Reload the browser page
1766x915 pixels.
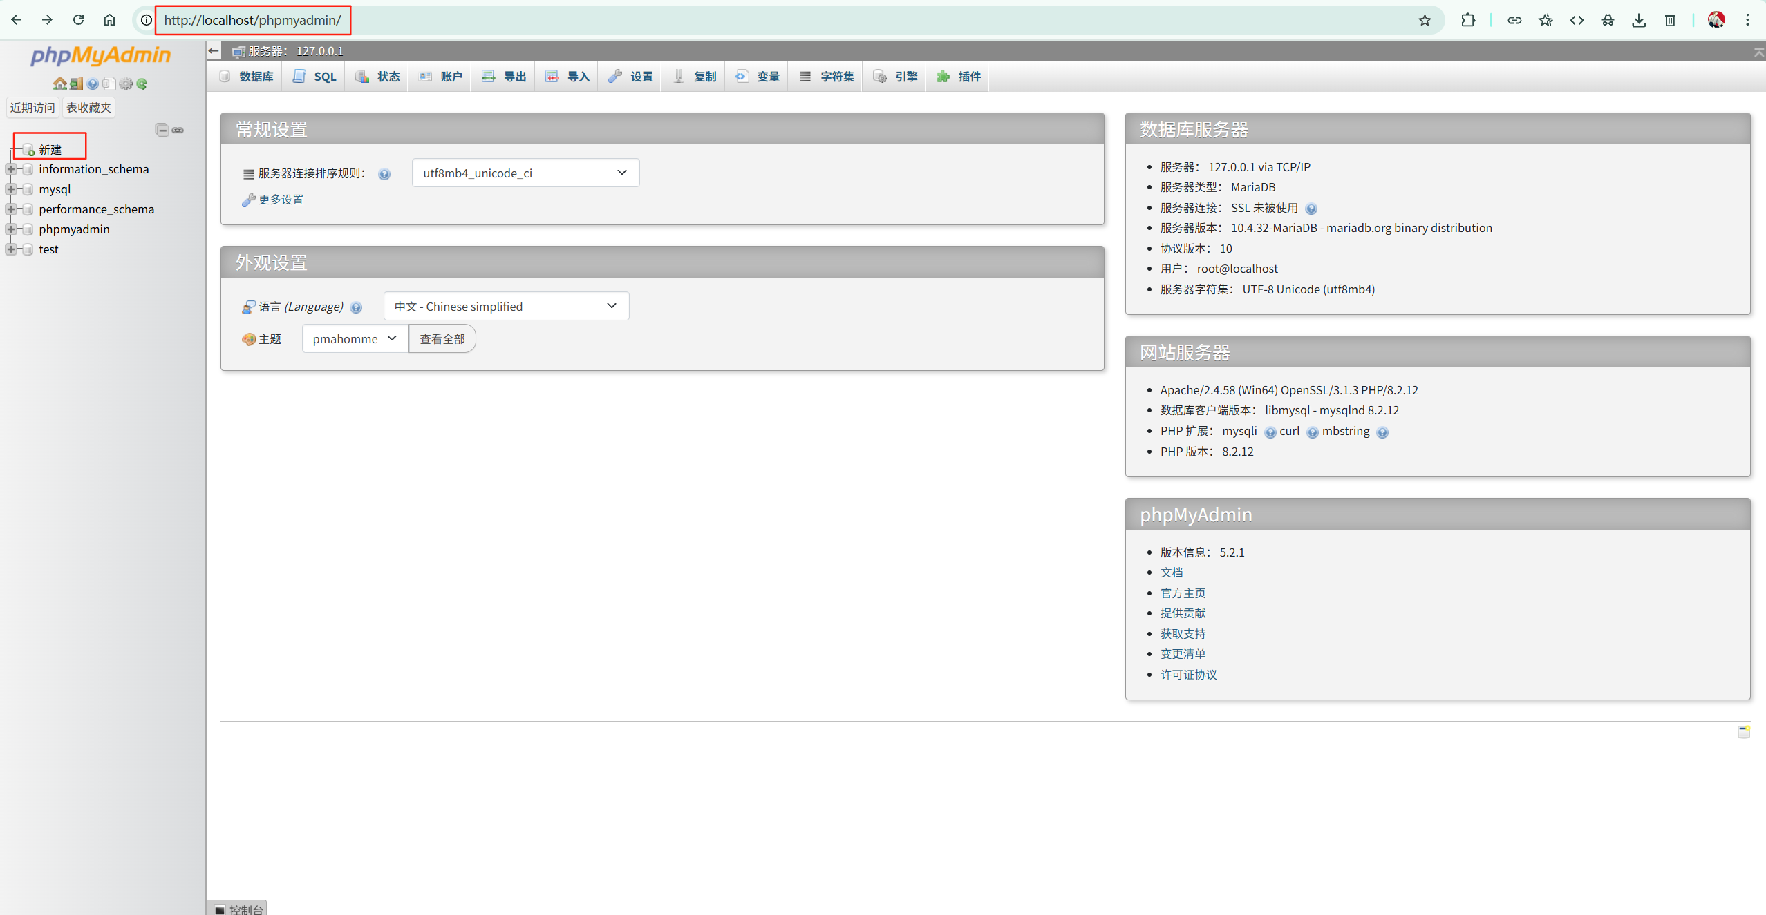click(78, 20)
